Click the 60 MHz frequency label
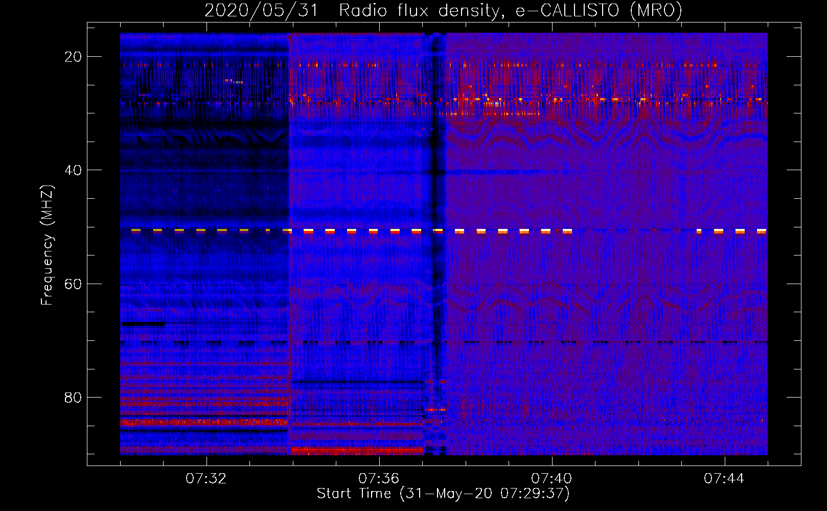 pos(73,284)
